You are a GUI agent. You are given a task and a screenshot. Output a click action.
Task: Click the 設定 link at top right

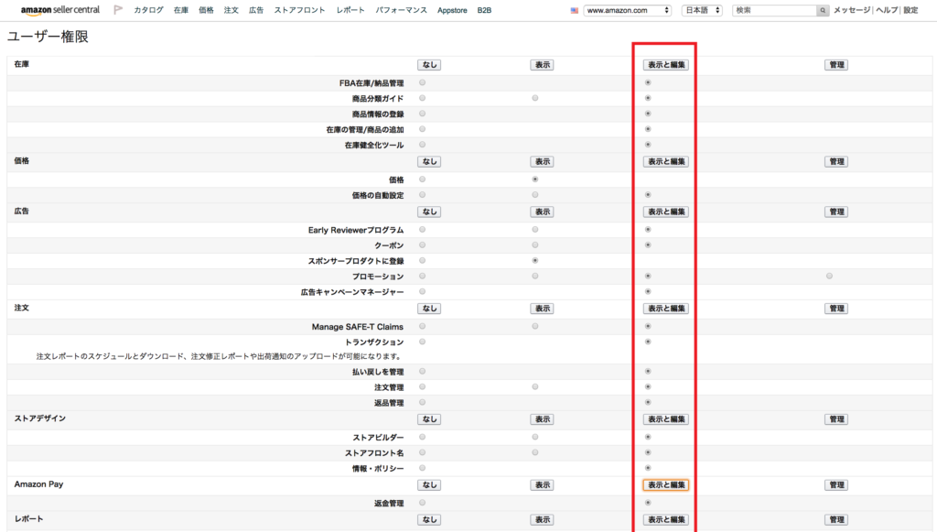point(910,10)
